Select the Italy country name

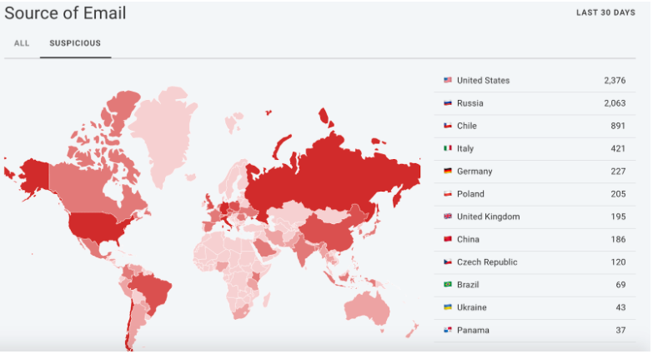(x=465, y=148)
